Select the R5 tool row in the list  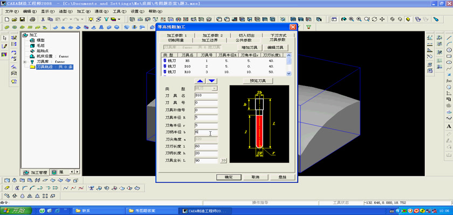[x=224, y=61]
